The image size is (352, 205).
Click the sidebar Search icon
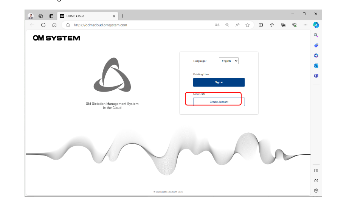316,35
